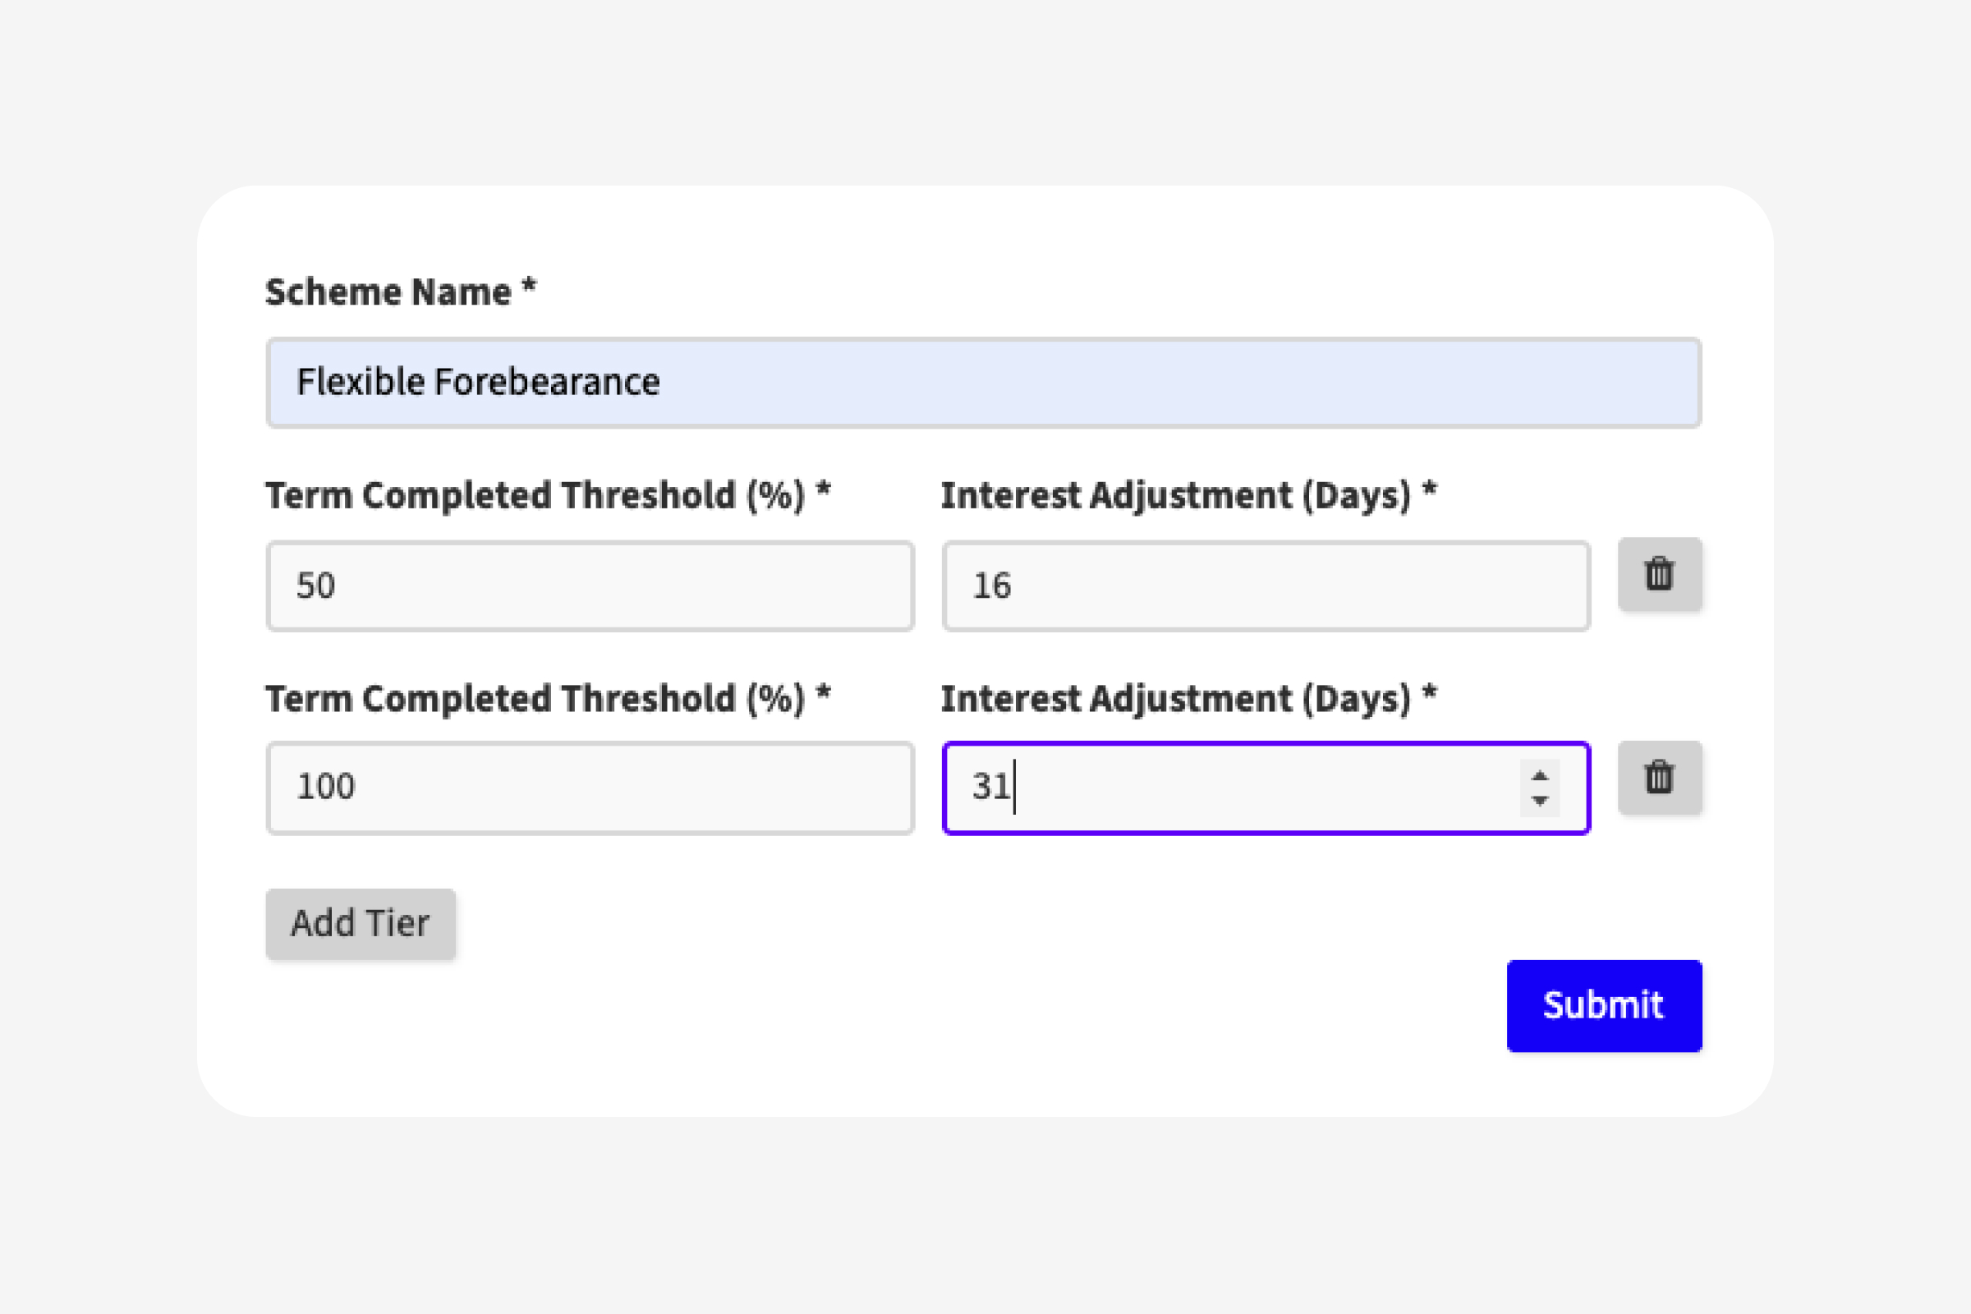Image resolution: width=1971 pixels, height=1314 pixels.
Task: Click the Add Tier button
Action: (x=361, y=923)
